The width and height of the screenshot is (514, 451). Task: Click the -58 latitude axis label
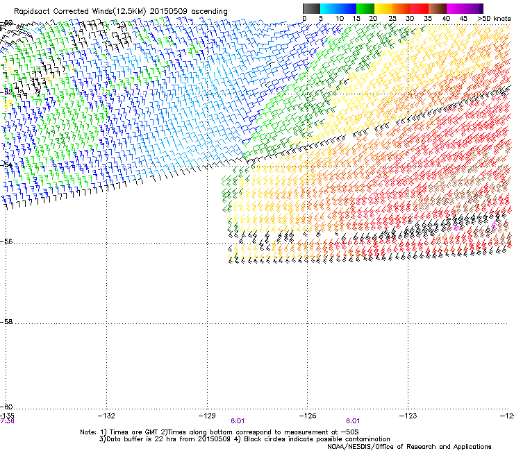coord(6,322)
